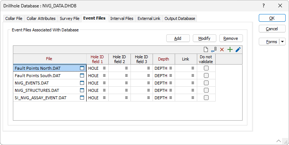
Task: Open file browser icon for Fault Points North.DAT
Action: click(82, 68)
